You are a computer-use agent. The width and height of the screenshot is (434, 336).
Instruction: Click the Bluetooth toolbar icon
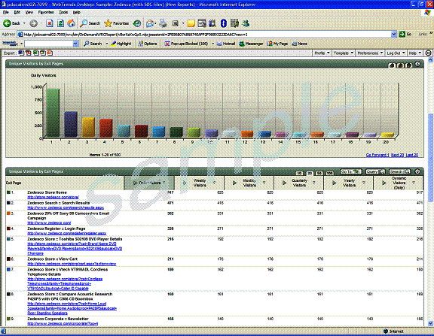tap(223, 23)
